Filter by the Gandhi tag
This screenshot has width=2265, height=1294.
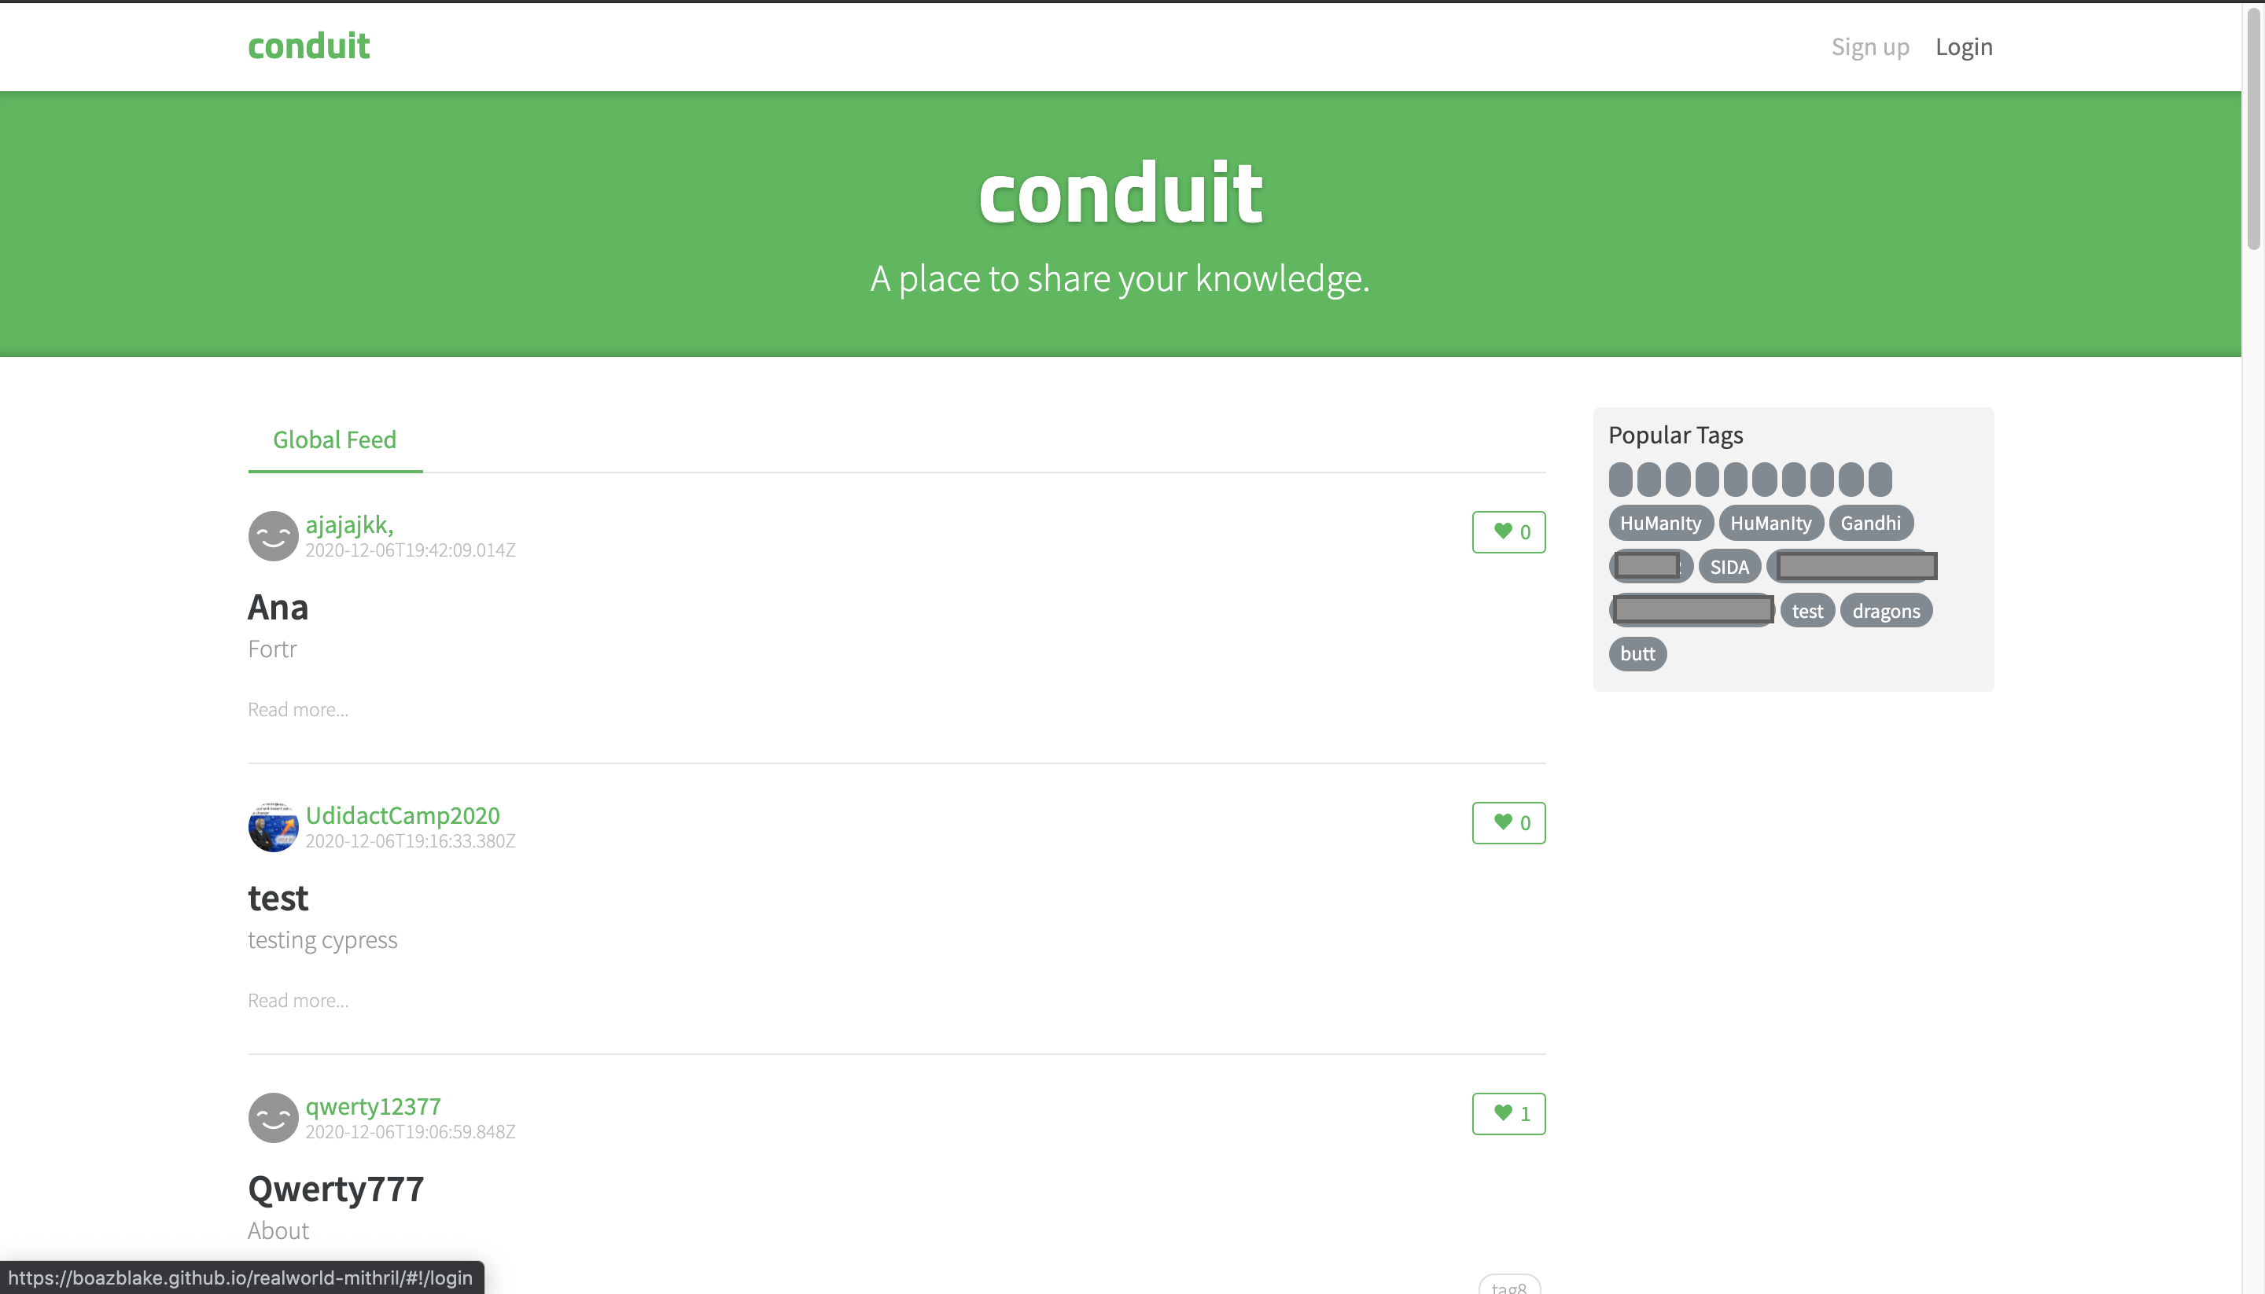(x=1870, y=524)
